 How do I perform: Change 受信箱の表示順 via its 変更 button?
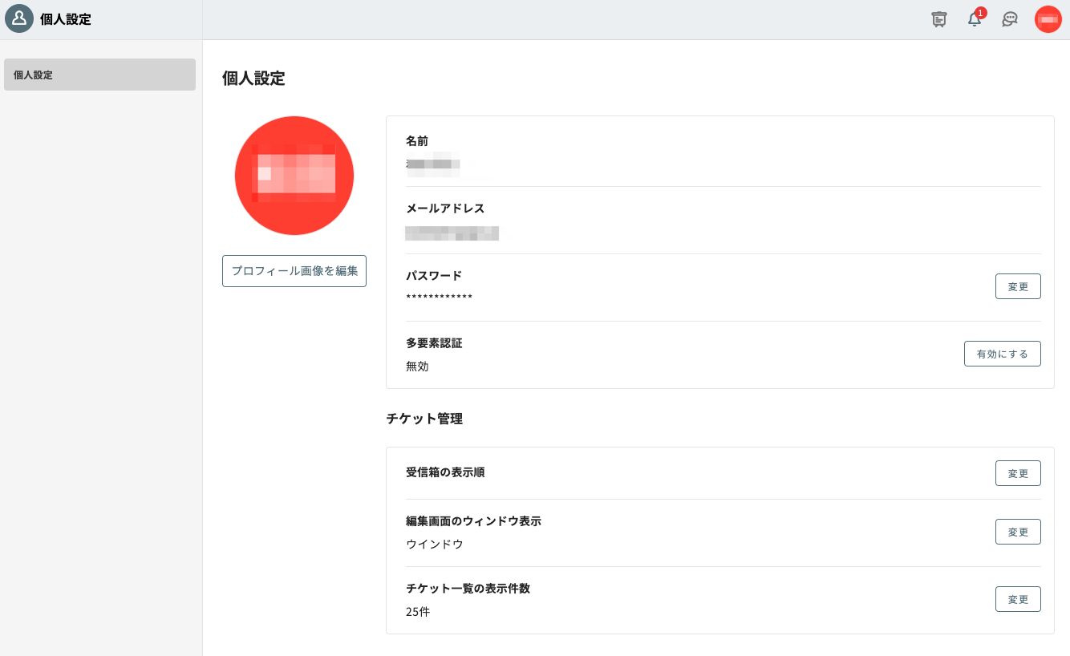pos(1018,473)
